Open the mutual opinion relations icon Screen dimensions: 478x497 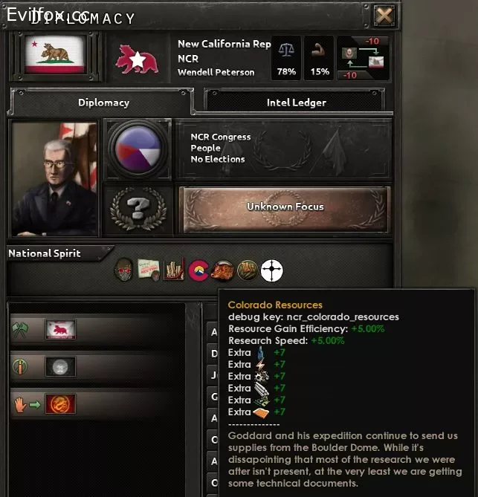pos(363,58)
